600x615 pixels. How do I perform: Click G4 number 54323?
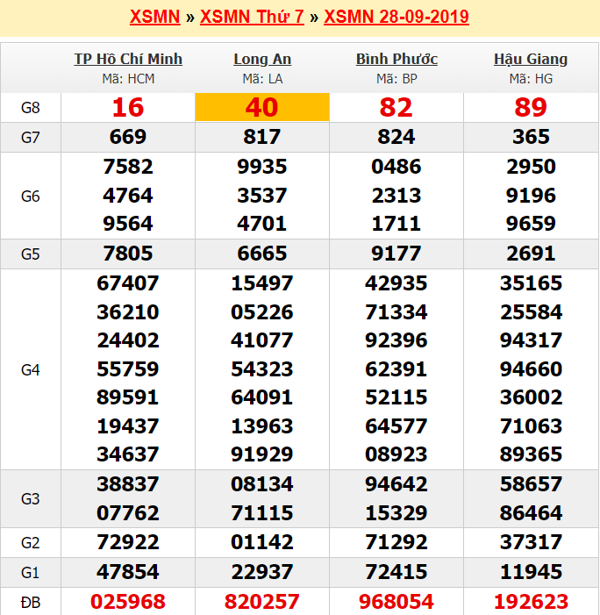coord(262,369)
